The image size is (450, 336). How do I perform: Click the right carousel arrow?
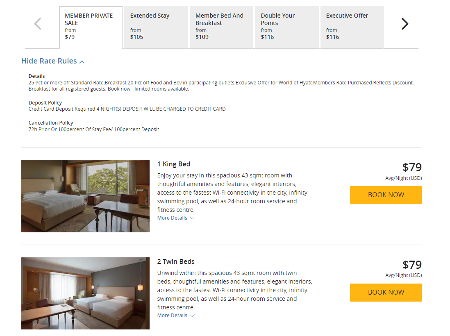pos(405,24)
